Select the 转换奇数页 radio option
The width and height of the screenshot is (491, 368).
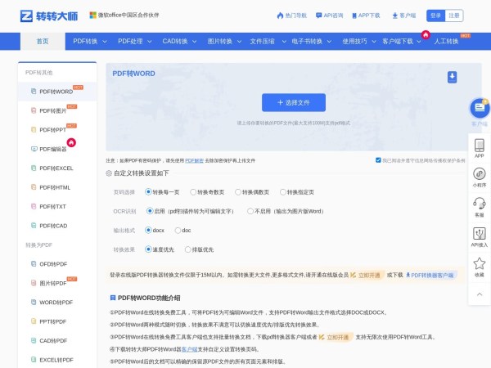pos(194,191)
